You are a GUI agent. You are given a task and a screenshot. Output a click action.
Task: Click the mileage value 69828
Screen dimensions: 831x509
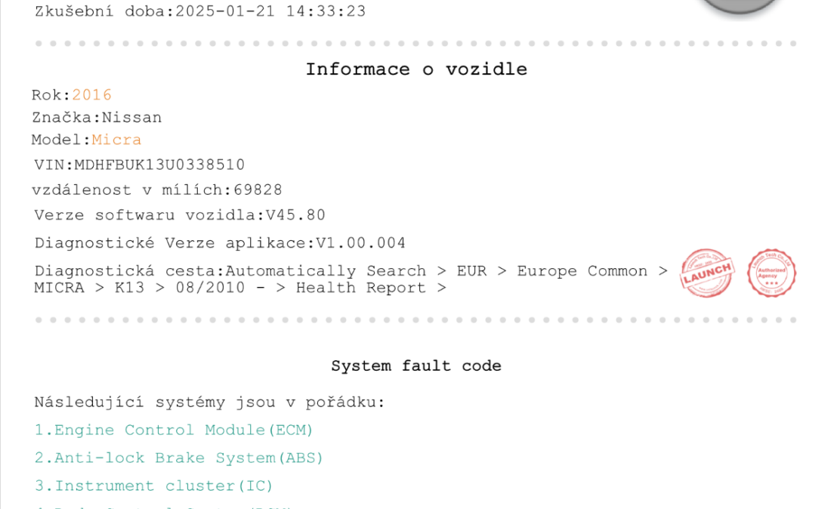pos(258,190)
